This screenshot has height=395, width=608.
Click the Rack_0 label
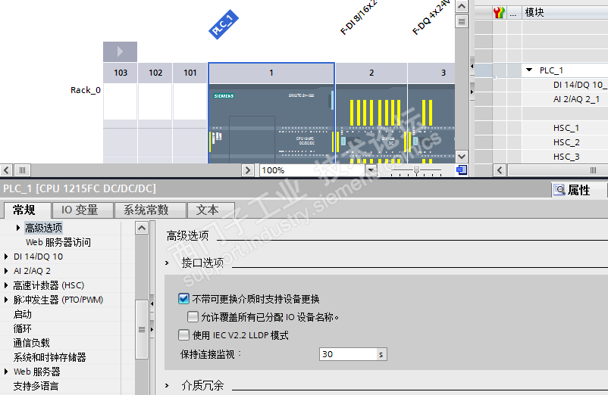(x=86, y=90)
